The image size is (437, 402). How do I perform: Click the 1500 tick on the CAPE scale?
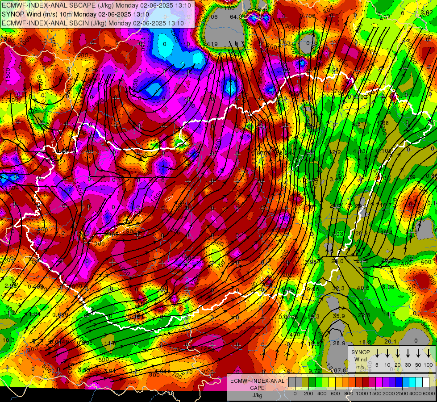click(375, 394)
